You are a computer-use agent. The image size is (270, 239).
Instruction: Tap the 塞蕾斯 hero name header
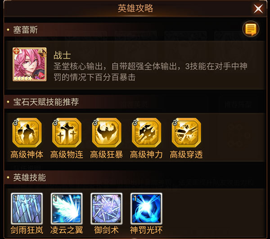point(26,30)
